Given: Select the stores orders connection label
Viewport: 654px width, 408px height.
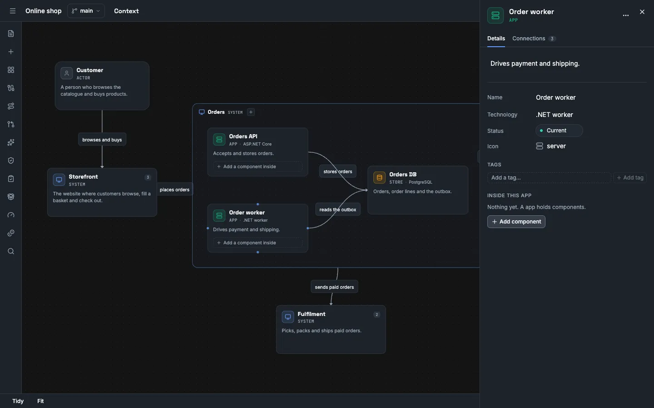Looking at the screenshot, I should coord(338,171).
